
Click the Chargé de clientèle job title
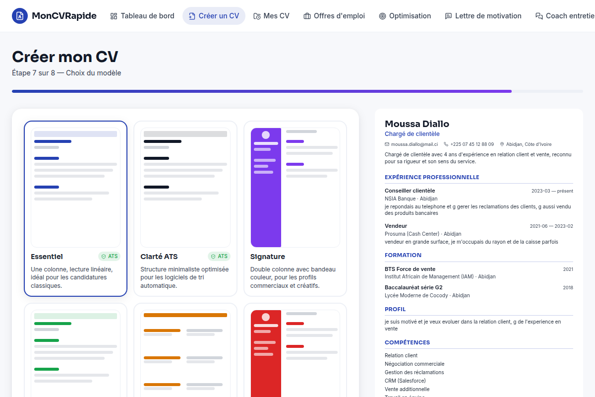412,134
